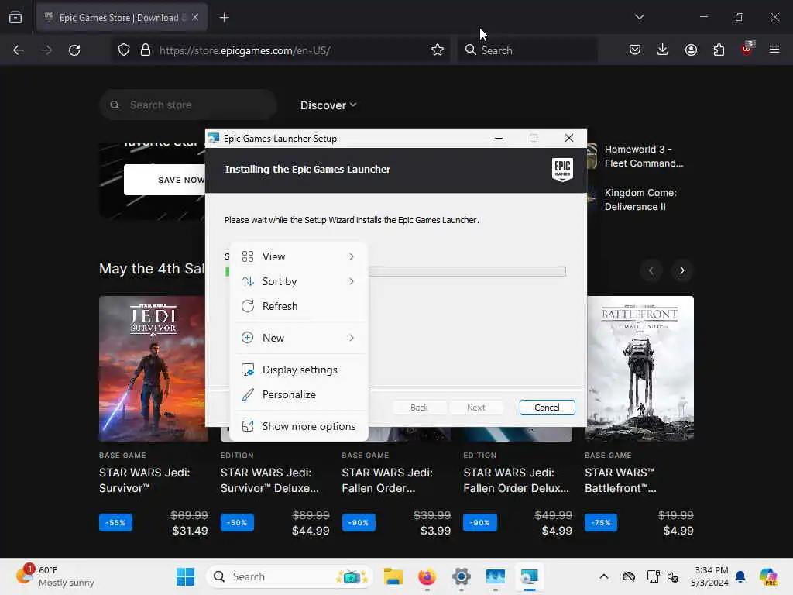This screenshot has width=793, height=595.
Task: Open Homeworld 3 - Fleet Command listing
Action: (x=644, y=156)
